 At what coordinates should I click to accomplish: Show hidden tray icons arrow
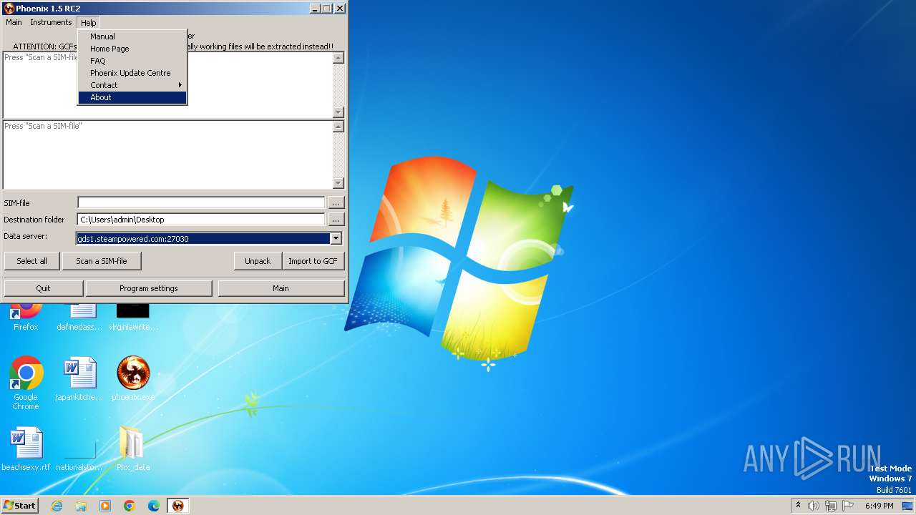798,506
